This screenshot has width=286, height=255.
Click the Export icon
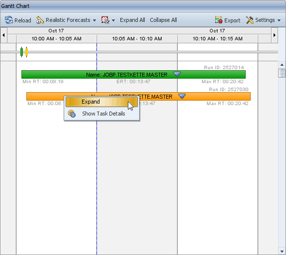click(x=219, y=20)
